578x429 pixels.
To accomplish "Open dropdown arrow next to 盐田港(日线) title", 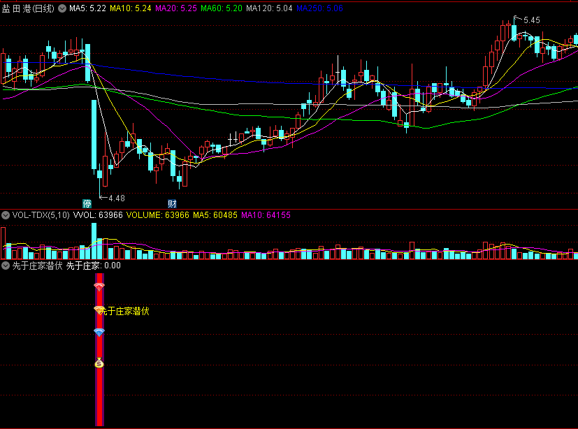I will click(62, 8).
